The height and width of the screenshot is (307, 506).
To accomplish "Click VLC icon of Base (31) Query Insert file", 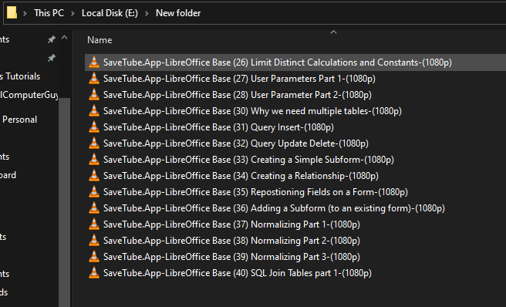I will point(94,127).
